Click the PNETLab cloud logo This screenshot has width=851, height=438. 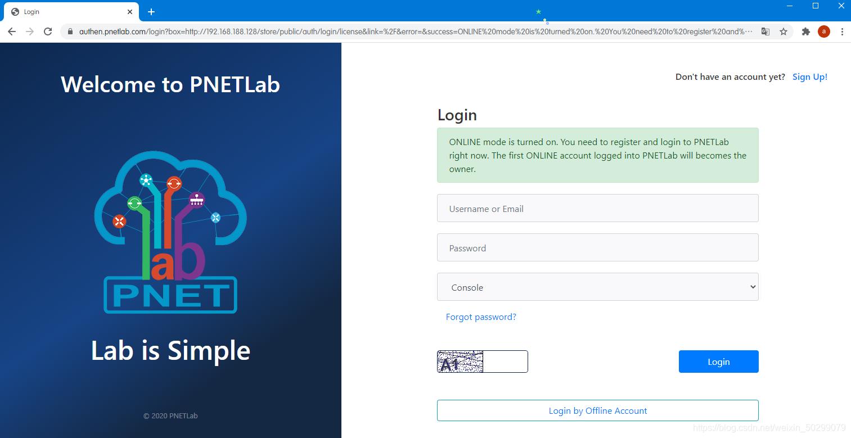click(x=170, y=232)
